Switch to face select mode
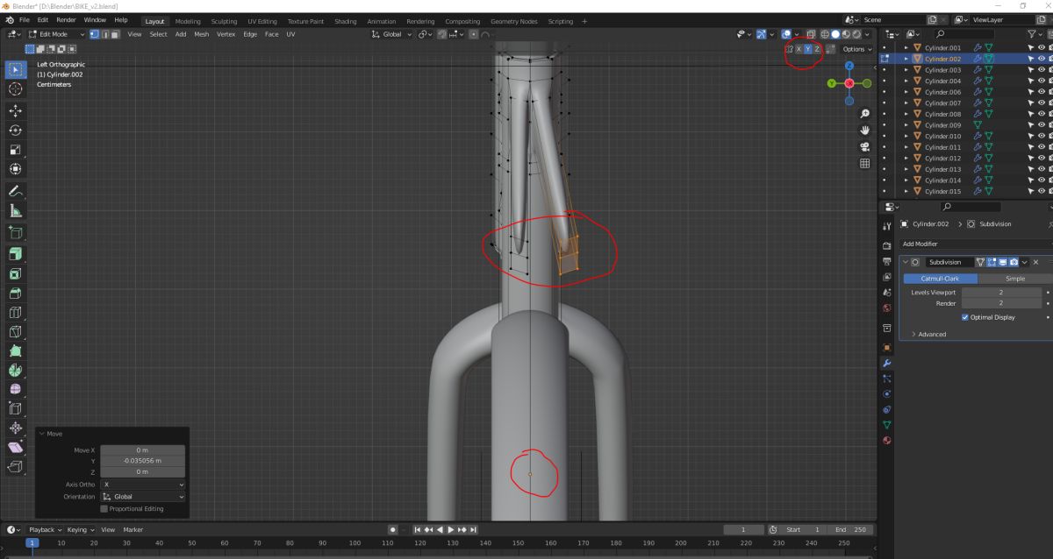 115,34
